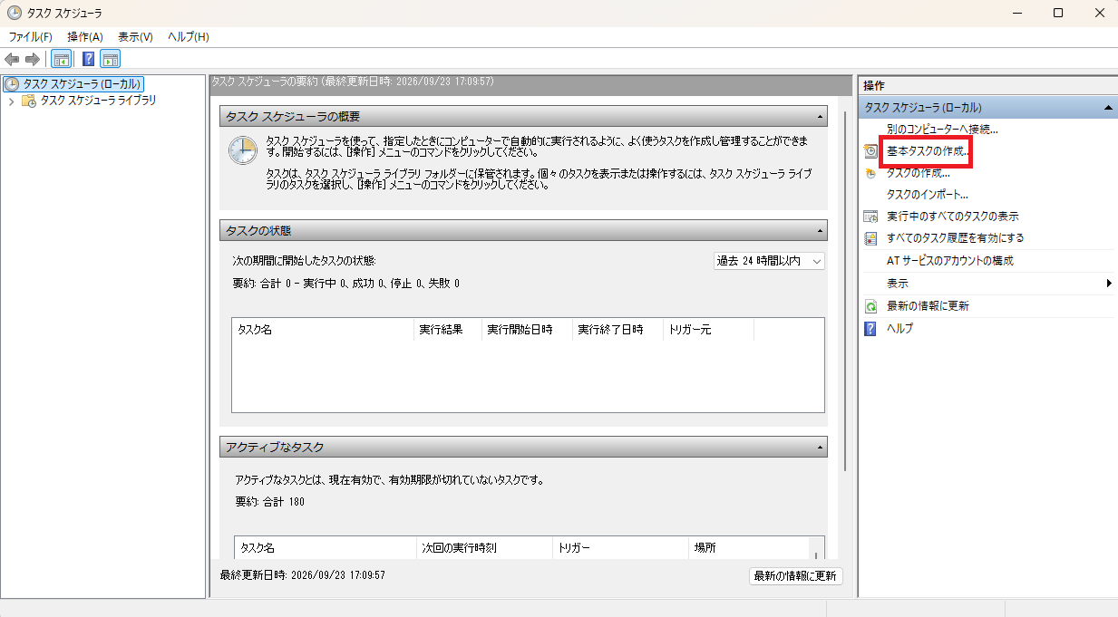Toggle the console tree show/hide toolbar icon
The image size is (1118, 617).
coord(62,60)
